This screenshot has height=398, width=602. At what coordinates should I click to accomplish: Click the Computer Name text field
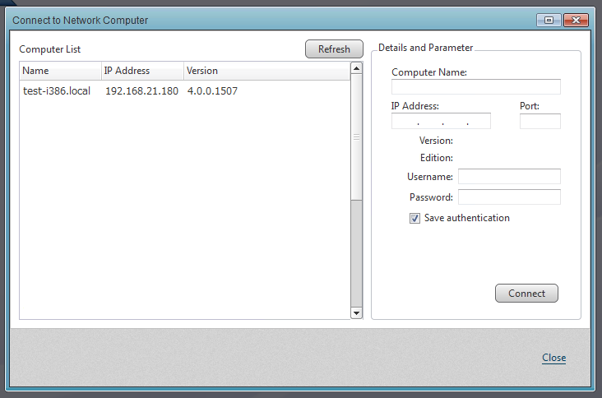click(x=475, y=87)
